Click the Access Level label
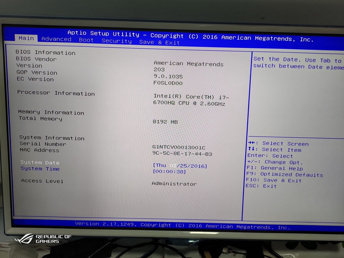Image resolution: width=344 pixels, height=258 pixels. (42, 181)
